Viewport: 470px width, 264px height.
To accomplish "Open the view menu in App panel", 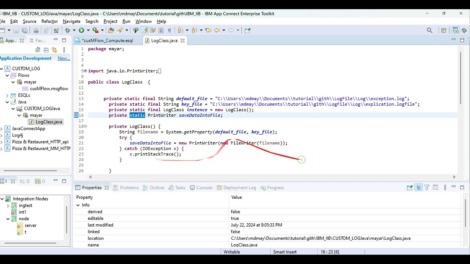I will 64,50.
